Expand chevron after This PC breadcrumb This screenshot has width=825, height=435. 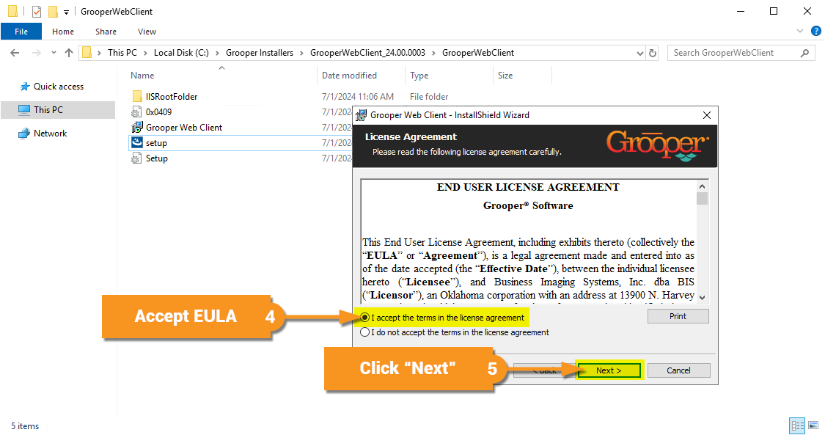145,53
